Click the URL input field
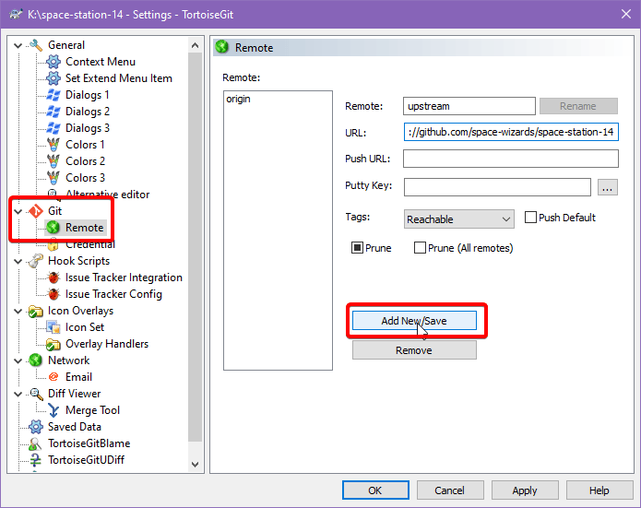 (511, 132)
